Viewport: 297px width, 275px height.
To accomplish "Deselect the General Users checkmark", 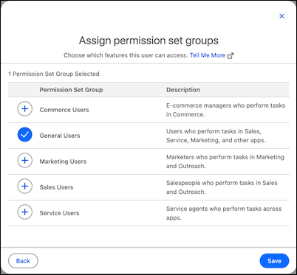I will click(25, 134).
